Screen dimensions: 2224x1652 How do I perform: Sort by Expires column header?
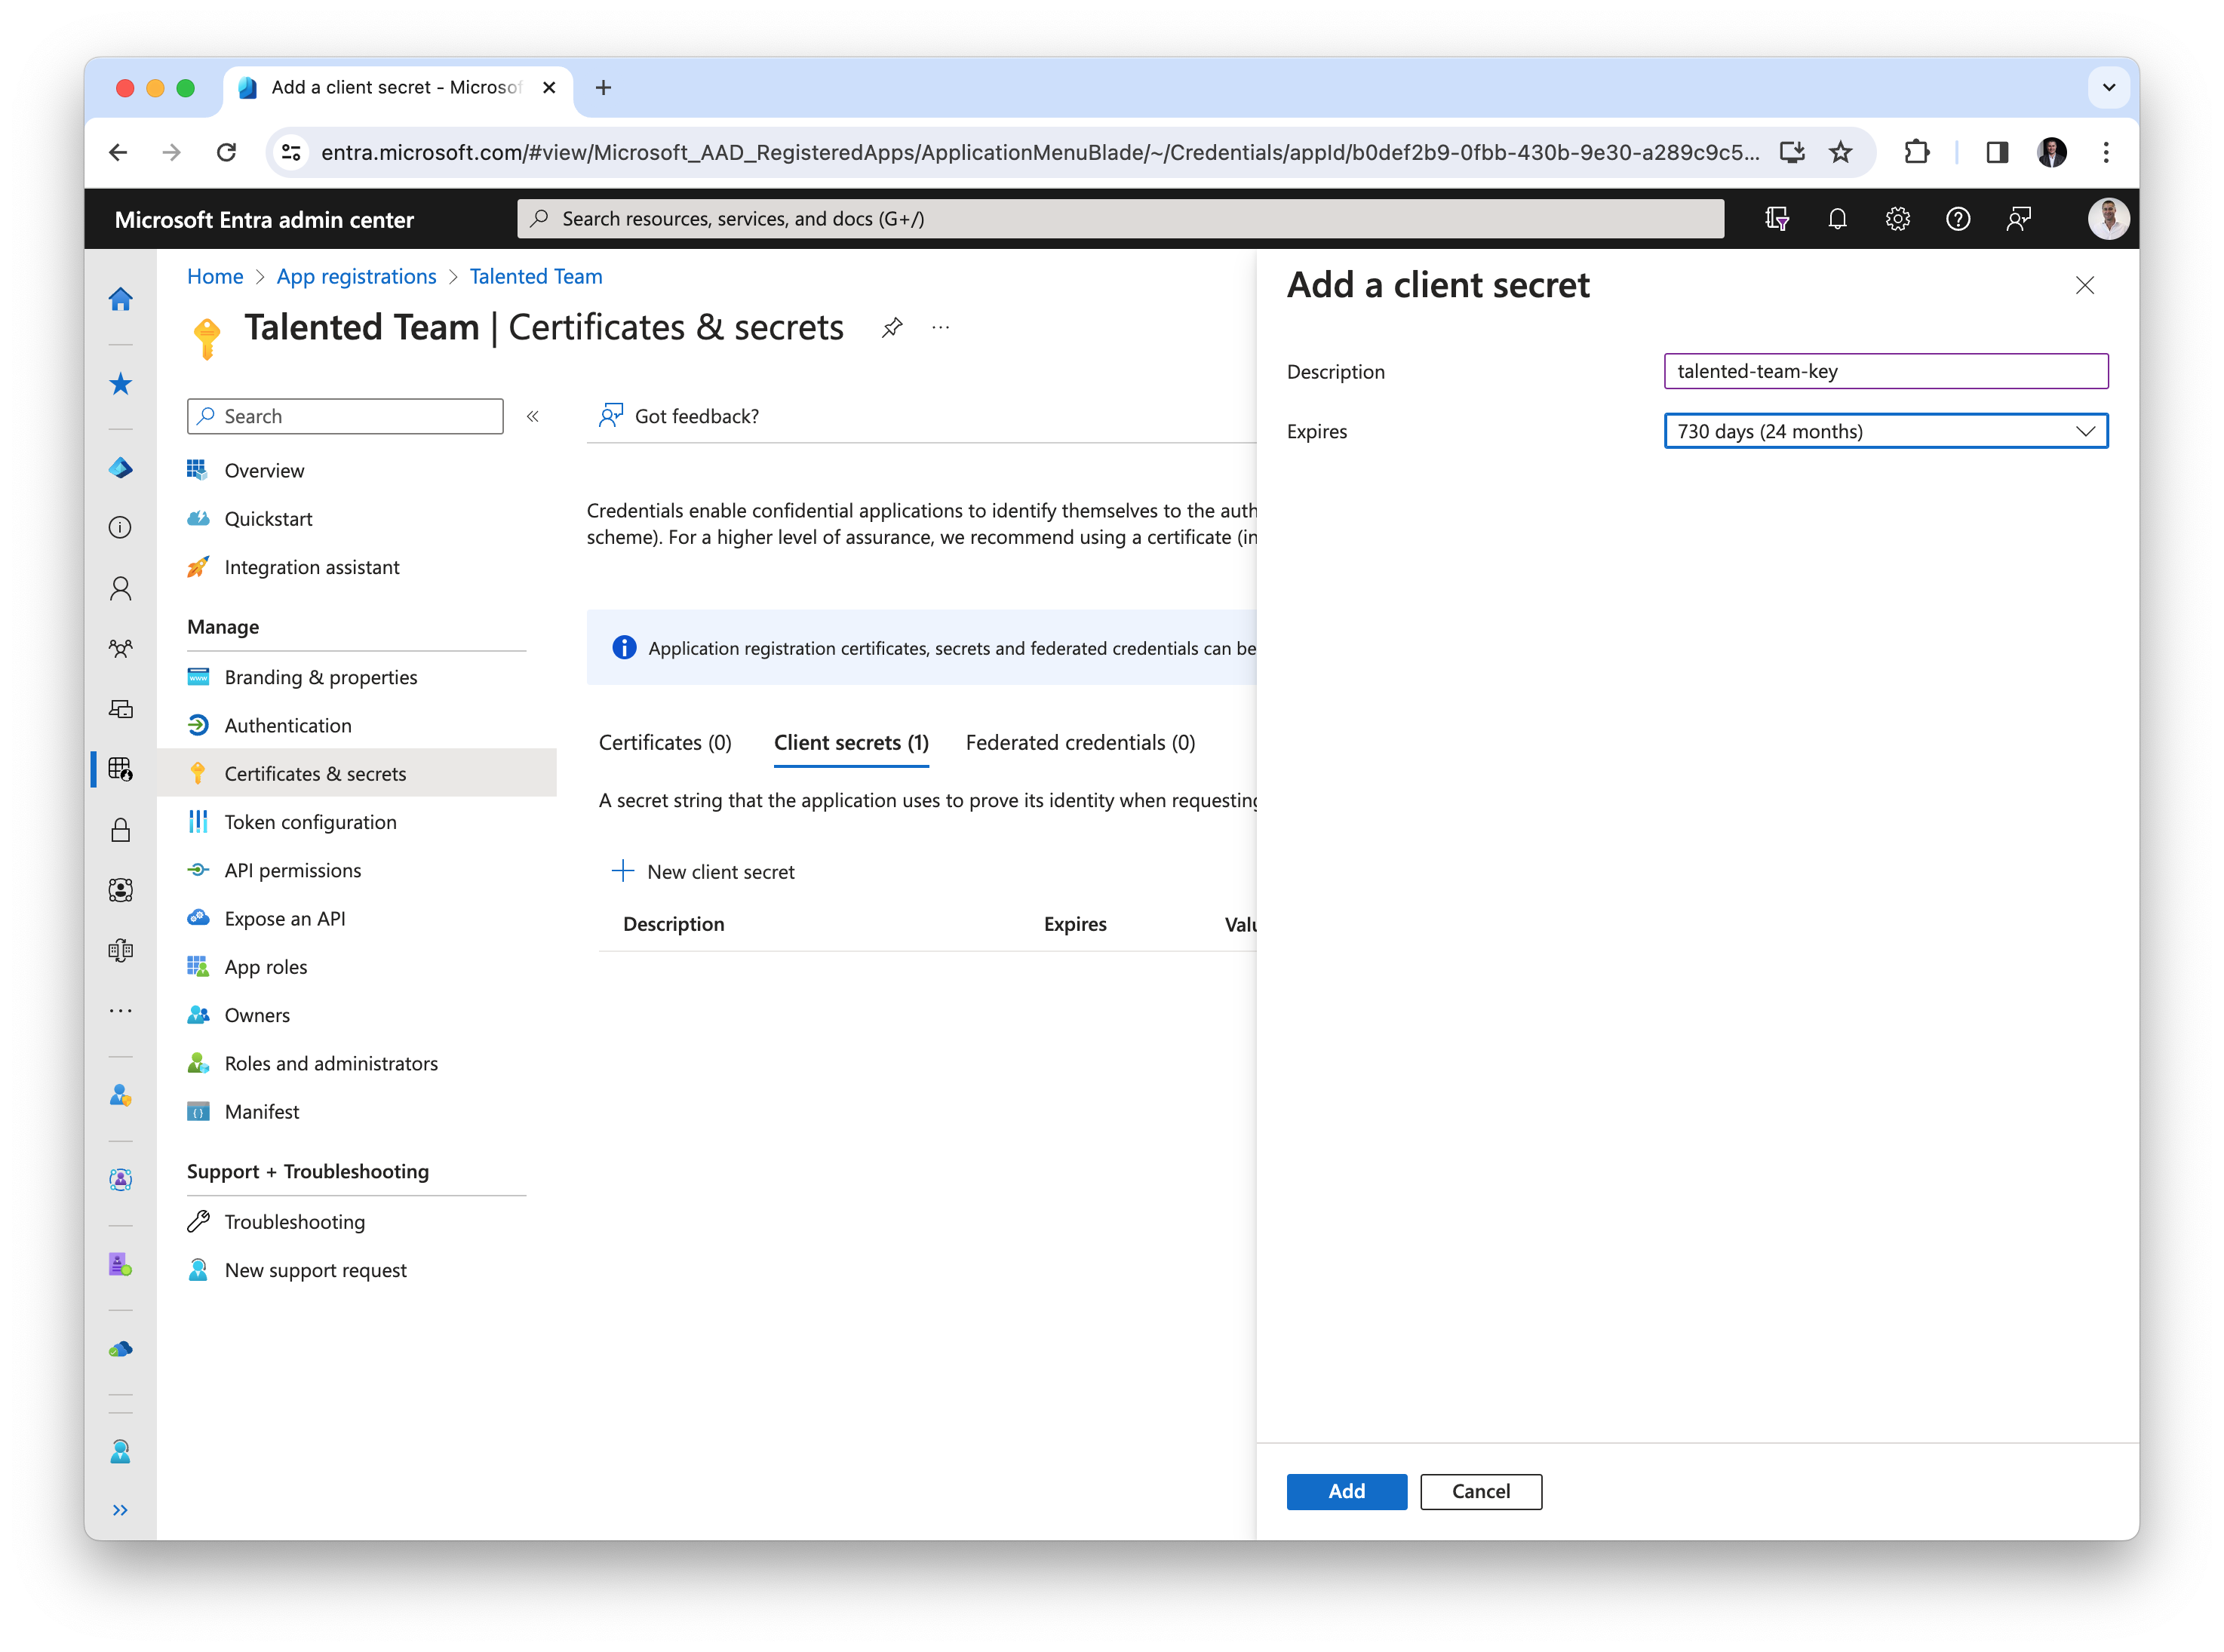[1075, 924]
